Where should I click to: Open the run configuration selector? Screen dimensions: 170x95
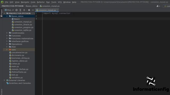[167, 6]
